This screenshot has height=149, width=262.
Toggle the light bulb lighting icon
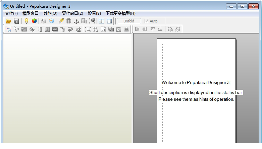pos(26,21)
